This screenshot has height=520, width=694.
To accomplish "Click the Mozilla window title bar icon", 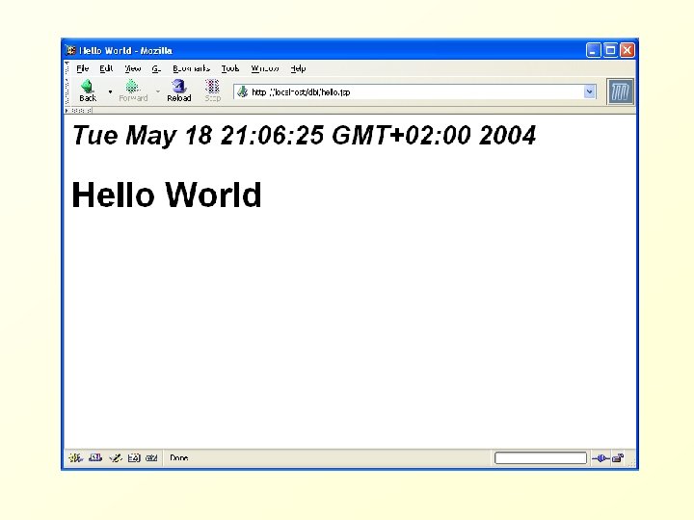I will pos(70,50).
